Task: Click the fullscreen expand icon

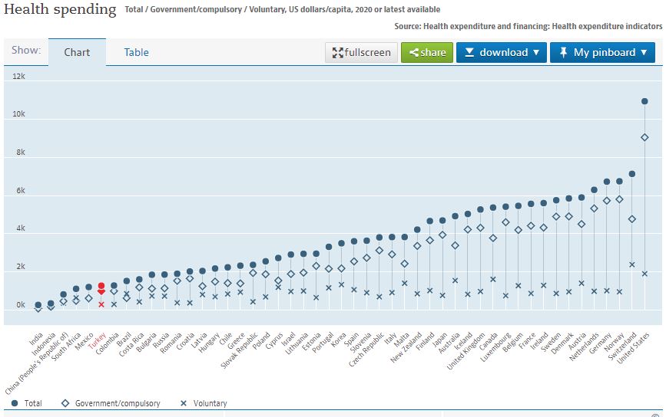Action: [337, 53]
